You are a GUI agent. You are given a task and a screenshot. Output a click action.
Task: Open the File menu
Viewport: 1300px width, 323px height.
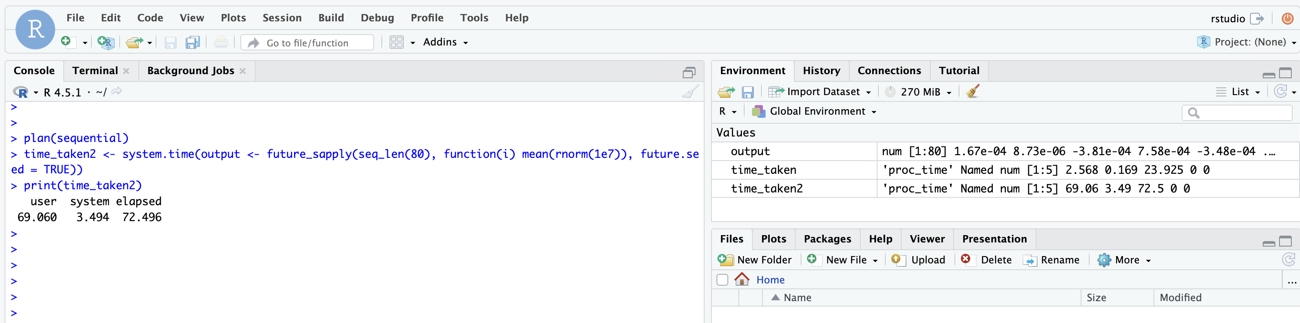point(75,18)
